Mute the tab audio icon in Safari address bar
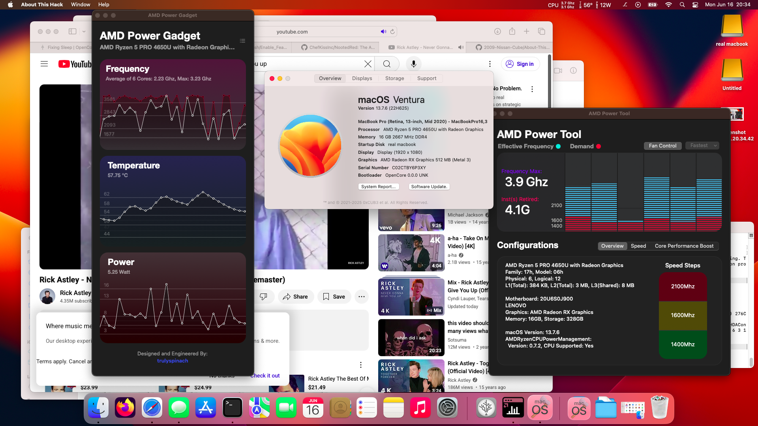 [383, 32]
